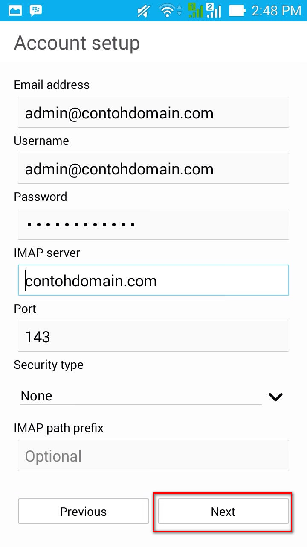Tap the mail notification icon in status bar

15,10
